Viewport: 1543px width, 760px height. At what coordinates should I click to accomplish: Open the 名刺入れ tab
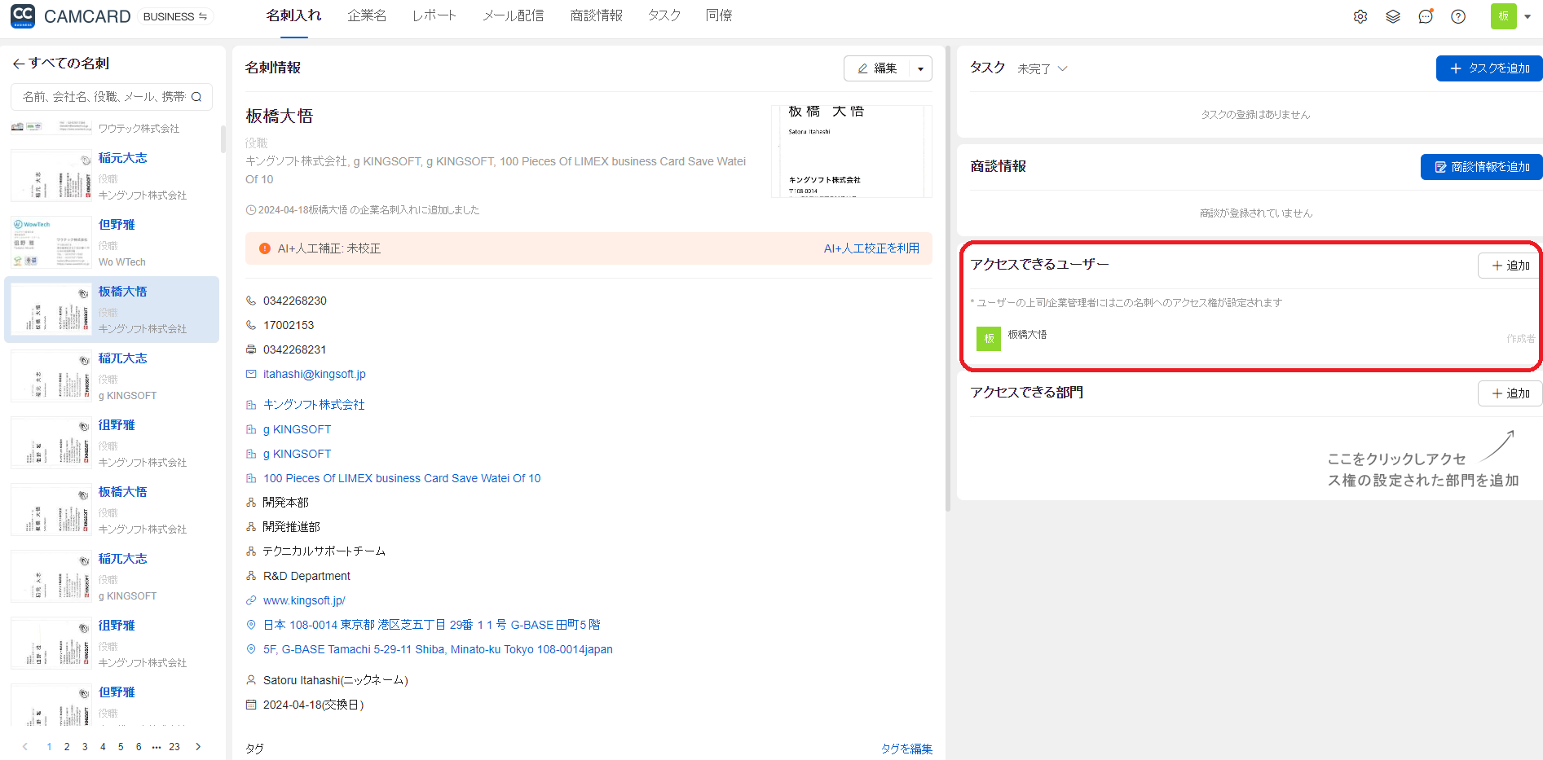pos(293,15)
